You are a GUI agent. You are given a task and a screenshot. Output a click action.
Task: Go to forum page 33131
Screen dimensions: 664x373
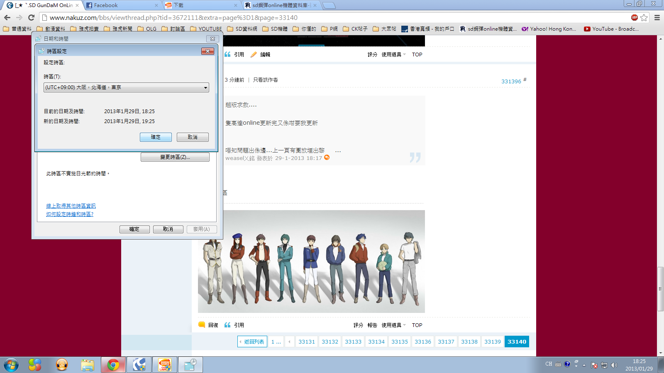click(307, 342)
